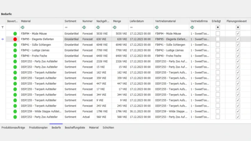Screen dimensions: 251x141
Task: Click the red status dot for FINP95 Elegante Elefanten
Action: point(15,39)
